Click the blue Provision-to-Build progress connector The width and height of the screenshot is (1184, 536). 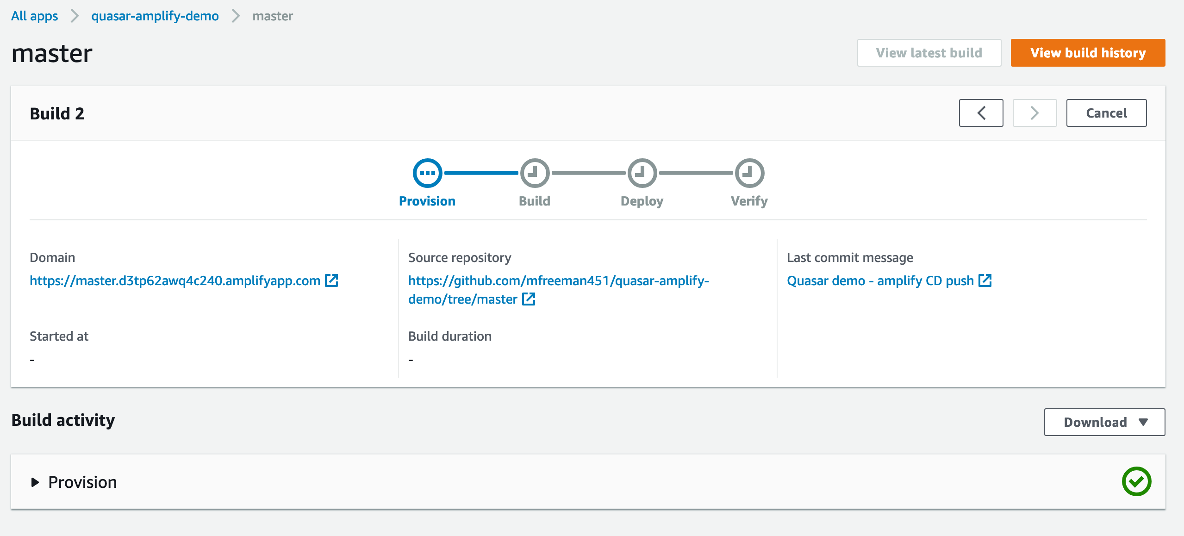point(479,172)
